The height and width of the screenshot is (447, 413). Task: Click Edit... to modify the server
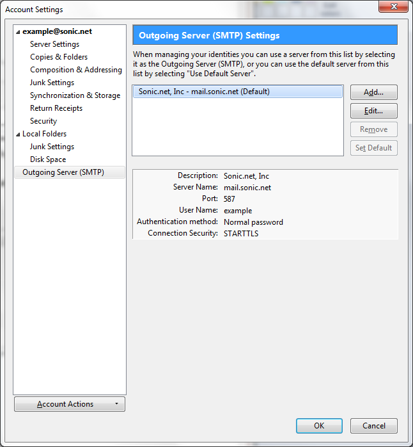373,111
